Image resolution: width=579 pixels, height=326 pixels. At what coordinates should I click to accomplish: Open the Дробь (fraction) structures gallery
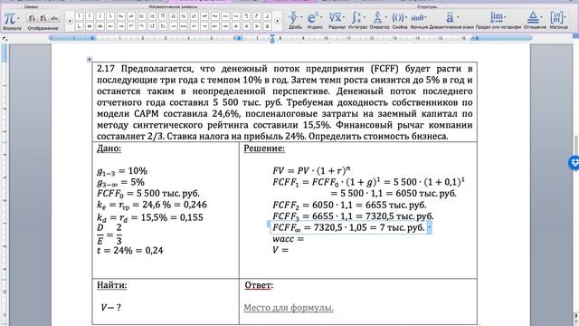pyautogui.click(x=296, y=20)
